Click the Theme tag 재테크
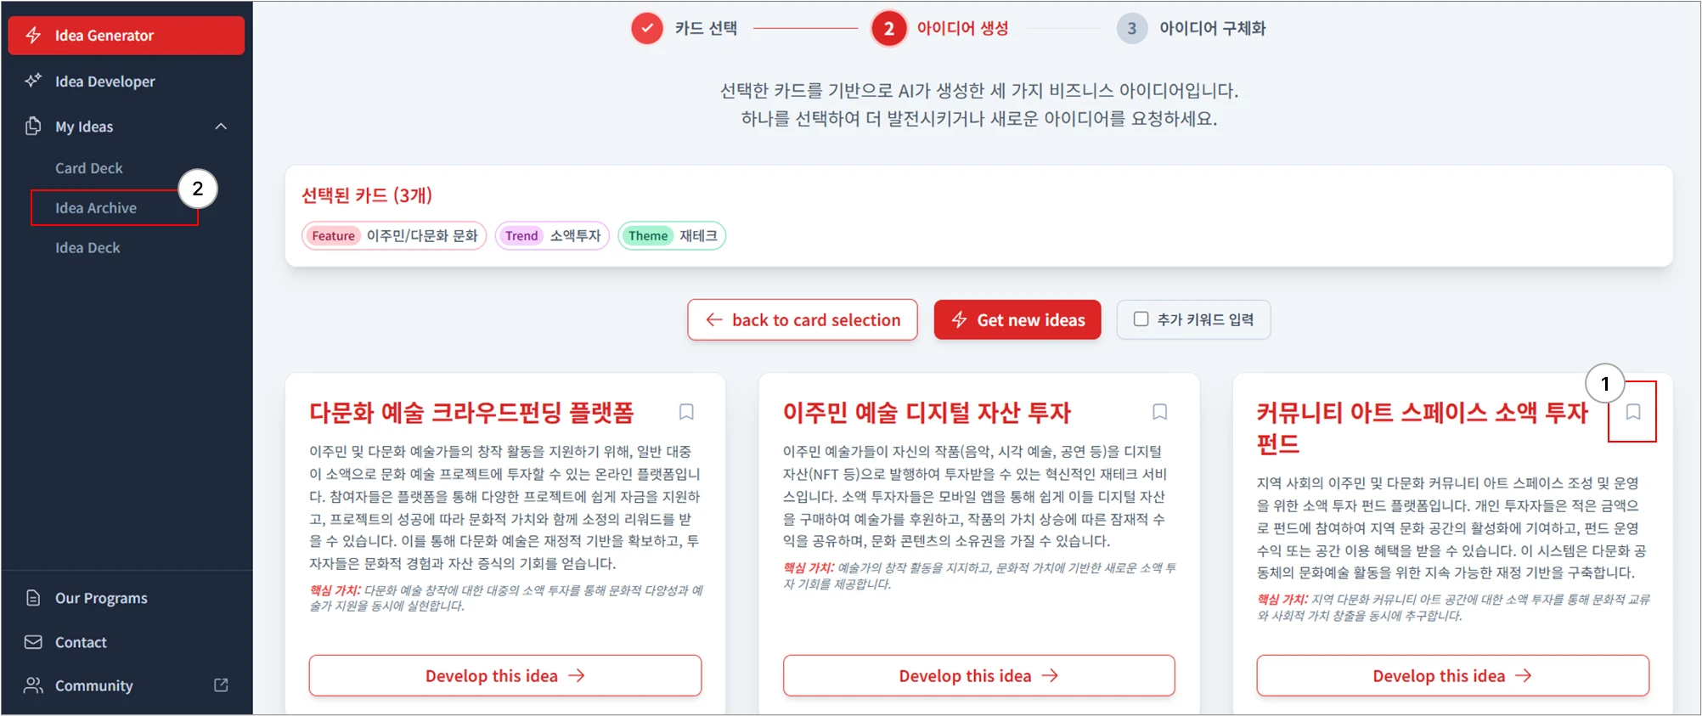The image size is (1702, 716). point(672,235)
